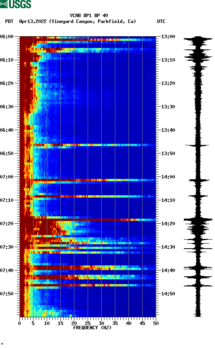Image resolution: width=215 pixels, height=348 pixels.
Task: Click the strong spectrogram band near 07:18
Action: tap(88, 220)
